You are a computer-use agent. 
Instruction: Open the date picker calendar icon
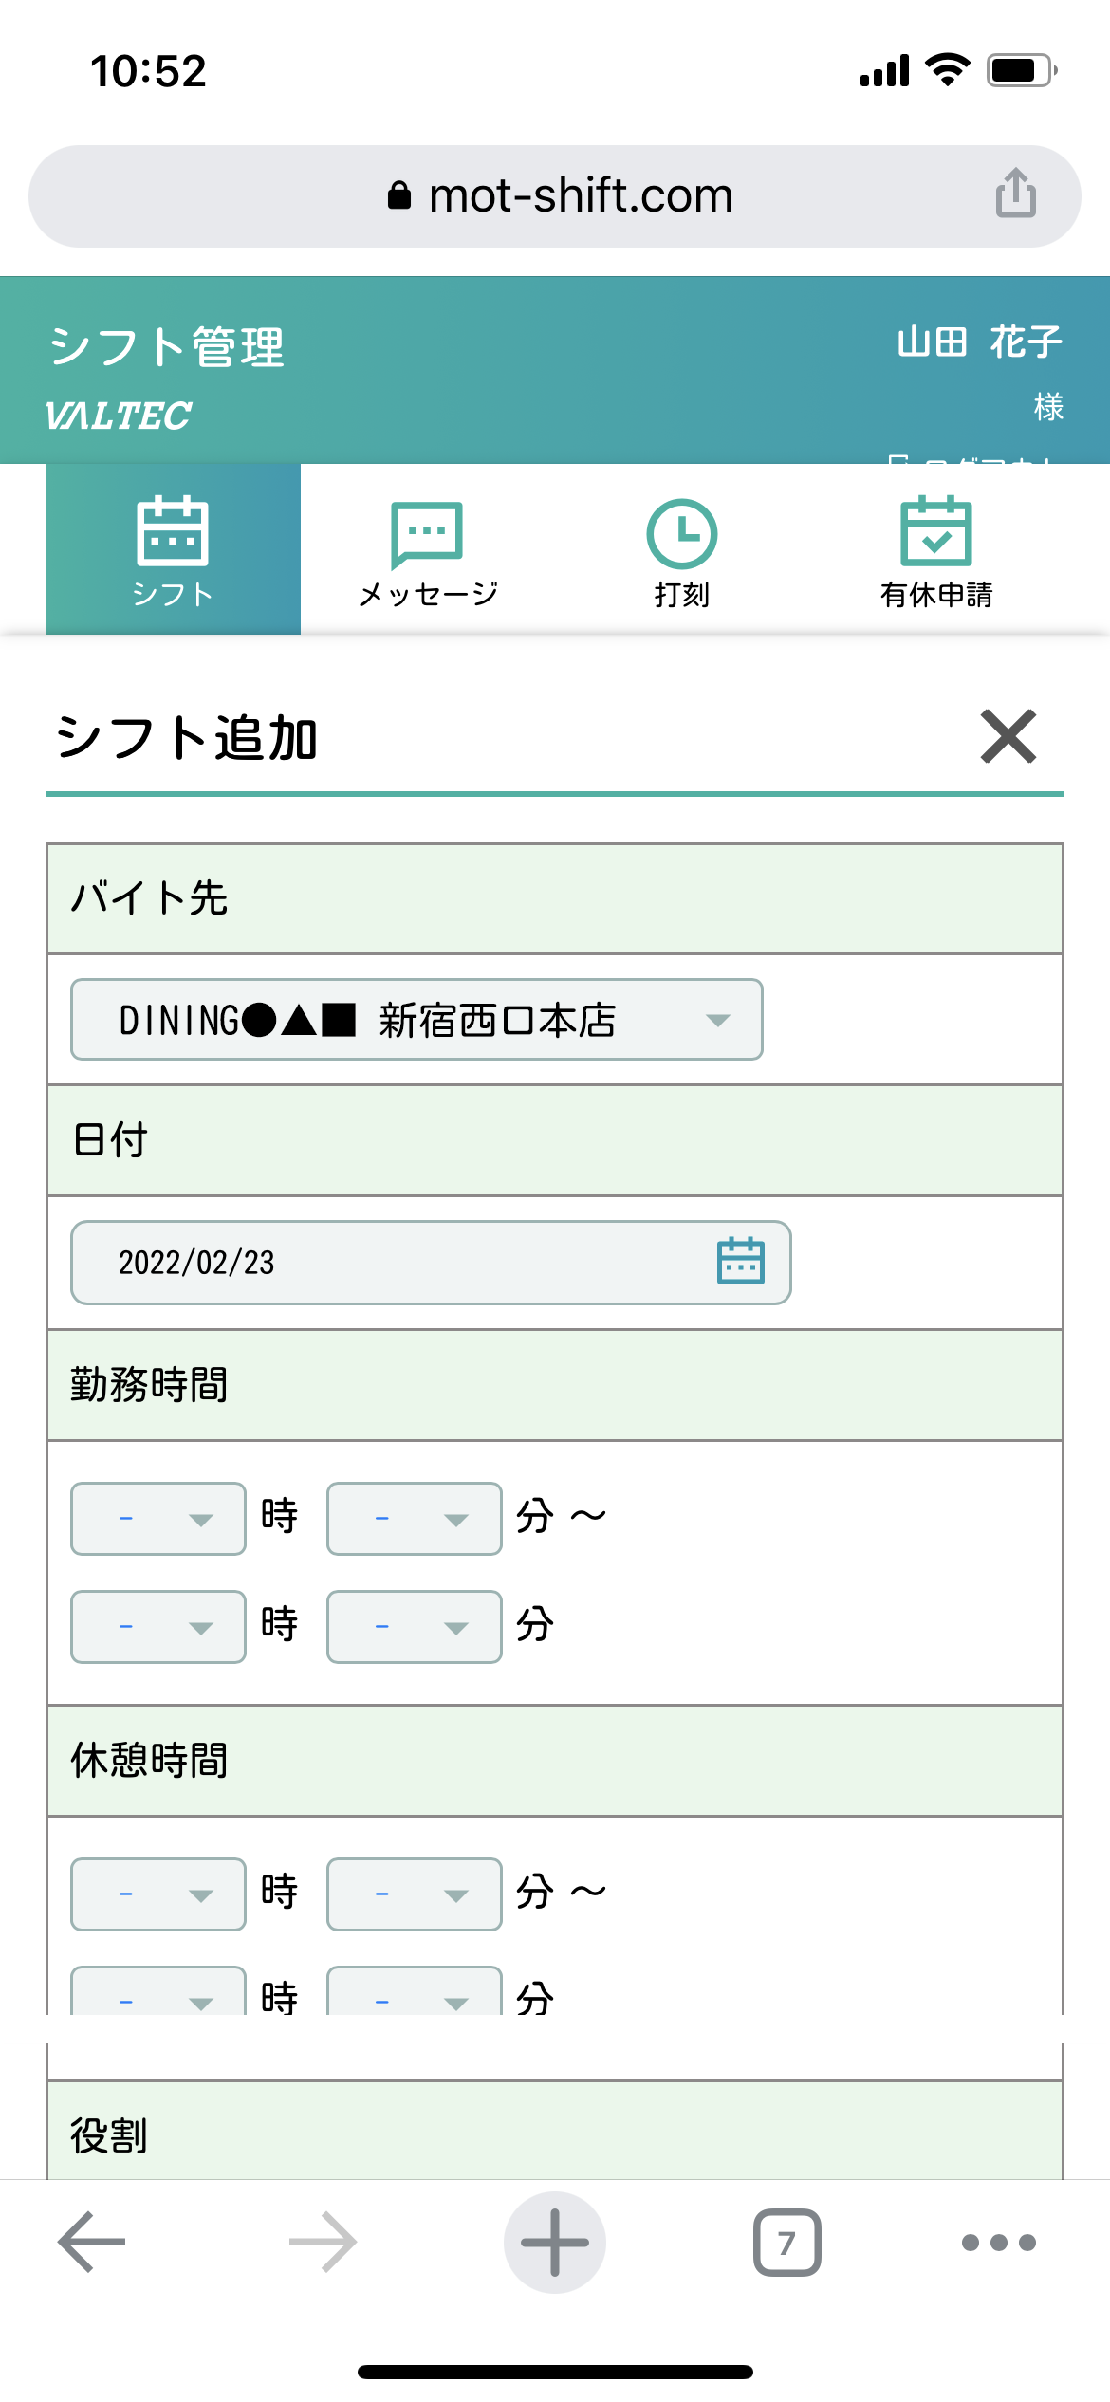pos(740,1261)
